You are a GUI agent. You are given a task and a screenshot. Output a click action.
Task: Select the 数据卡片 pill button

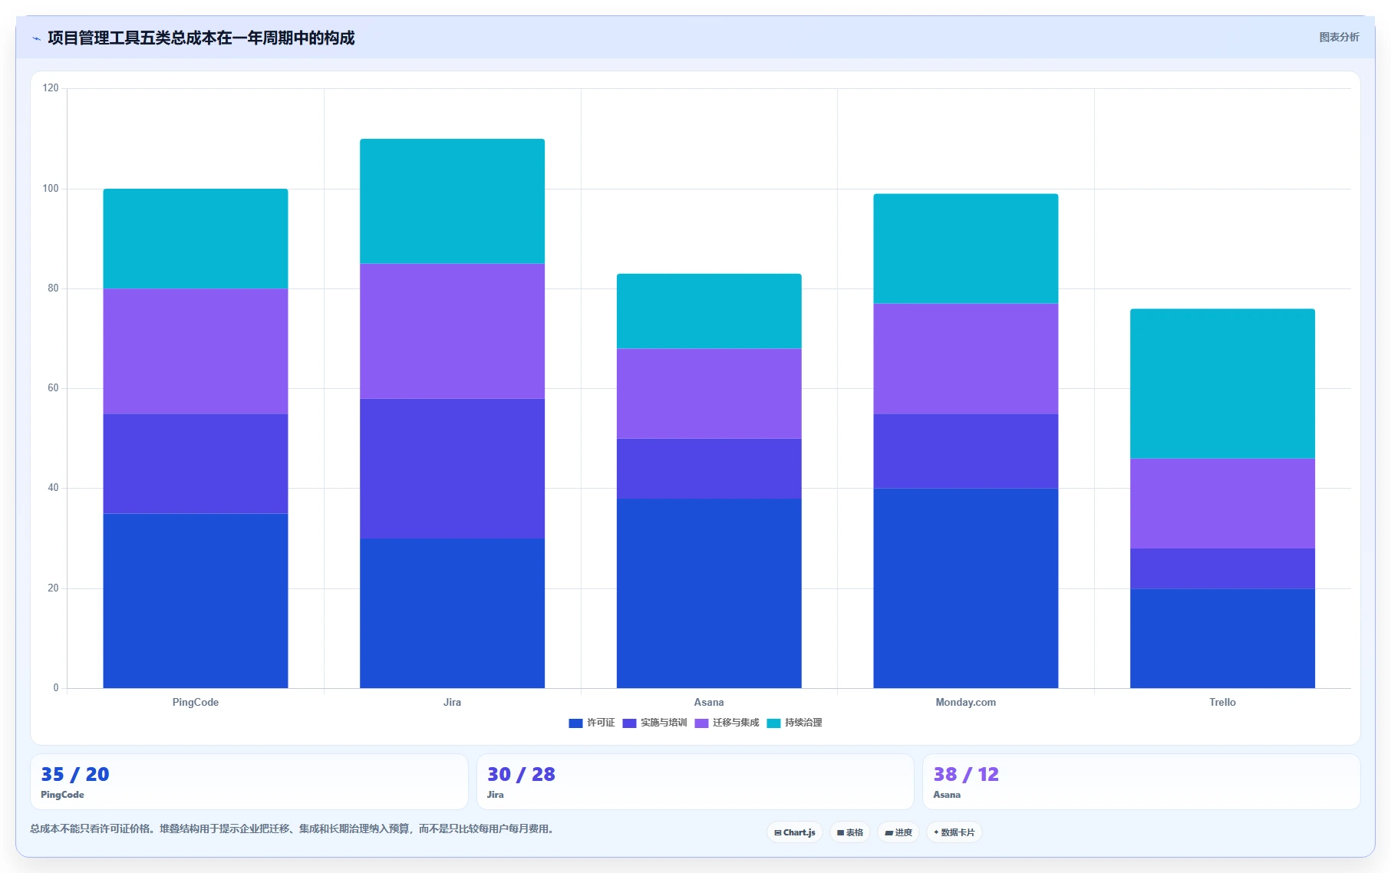point(954,832)
